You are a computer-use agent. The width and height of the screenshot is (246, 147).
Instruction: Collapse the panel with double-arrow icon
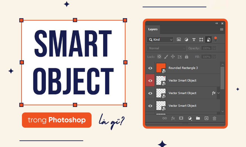click(217, 23)
